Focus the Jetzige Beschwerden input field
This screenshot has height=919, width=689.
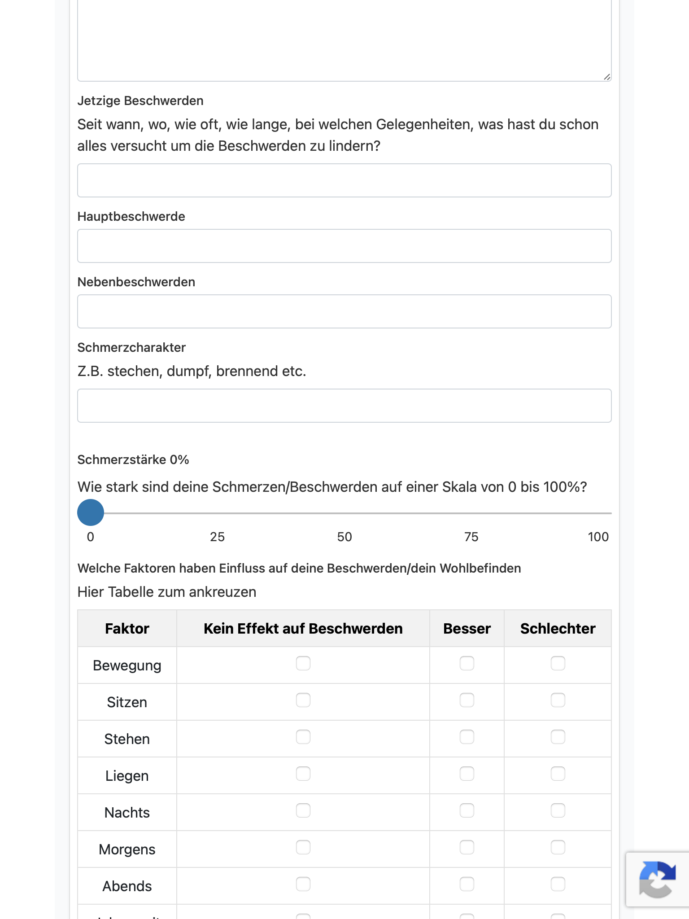click(x=344, y=180)
